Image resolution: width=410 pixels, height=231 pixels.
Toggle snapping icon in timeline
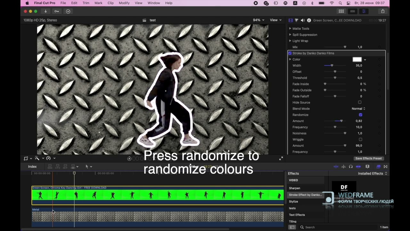[x=358, y=167]
